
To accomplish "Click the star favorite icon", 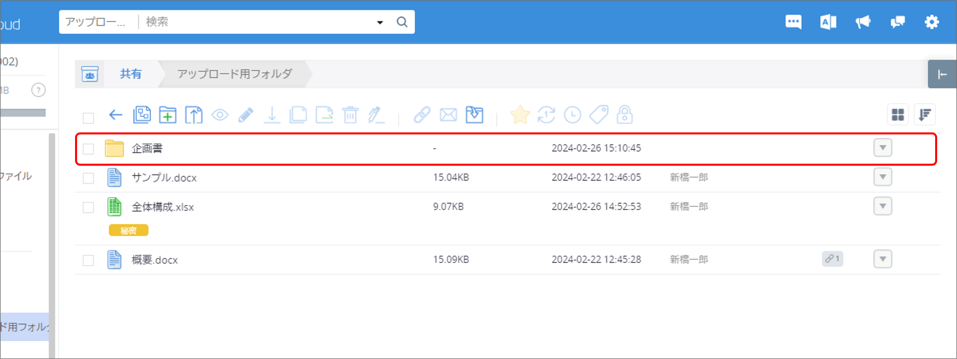I will [x=520, y=115].
